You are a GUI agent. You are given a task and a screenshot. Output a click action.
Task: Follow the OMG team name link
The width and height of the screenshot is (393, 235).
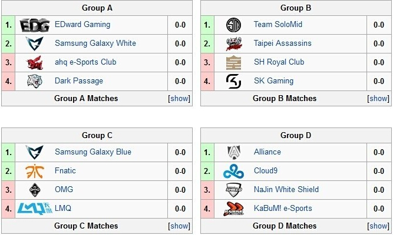[64, 190]
